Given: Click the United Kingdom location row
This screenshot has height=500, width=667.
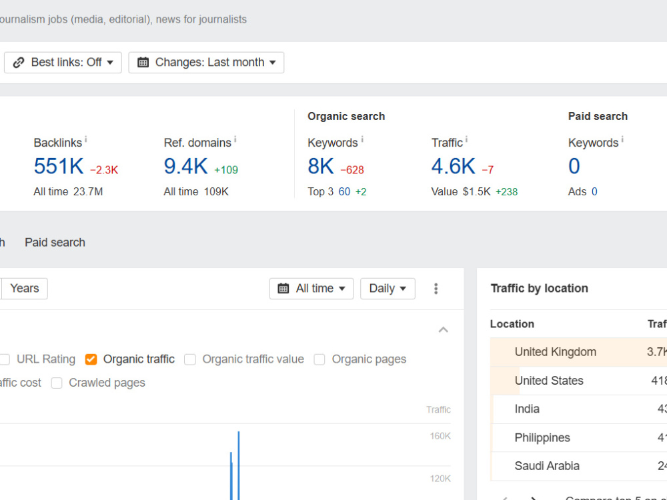Looking at the screenshot, I should coord(578,352).
